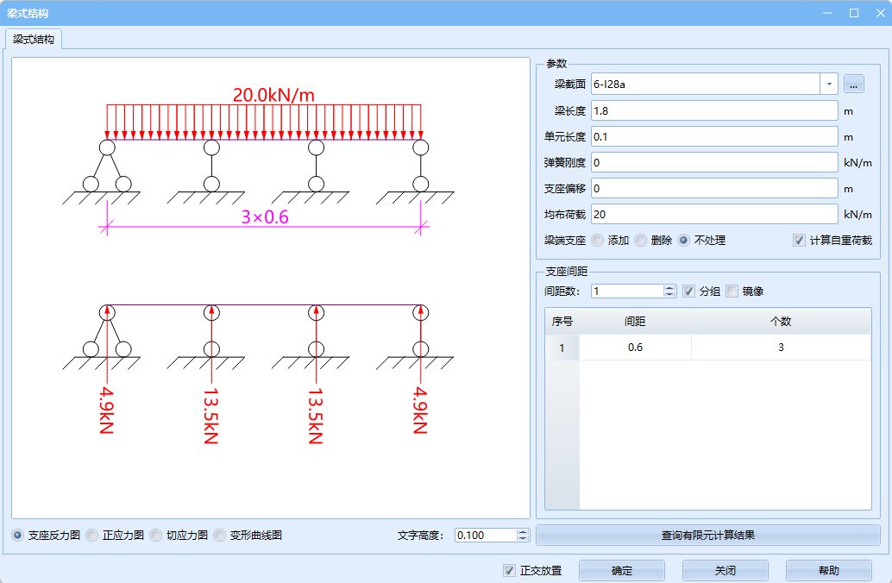
Task: Click the 查询有限元计算结果 button
Action: tap(707, 536)
